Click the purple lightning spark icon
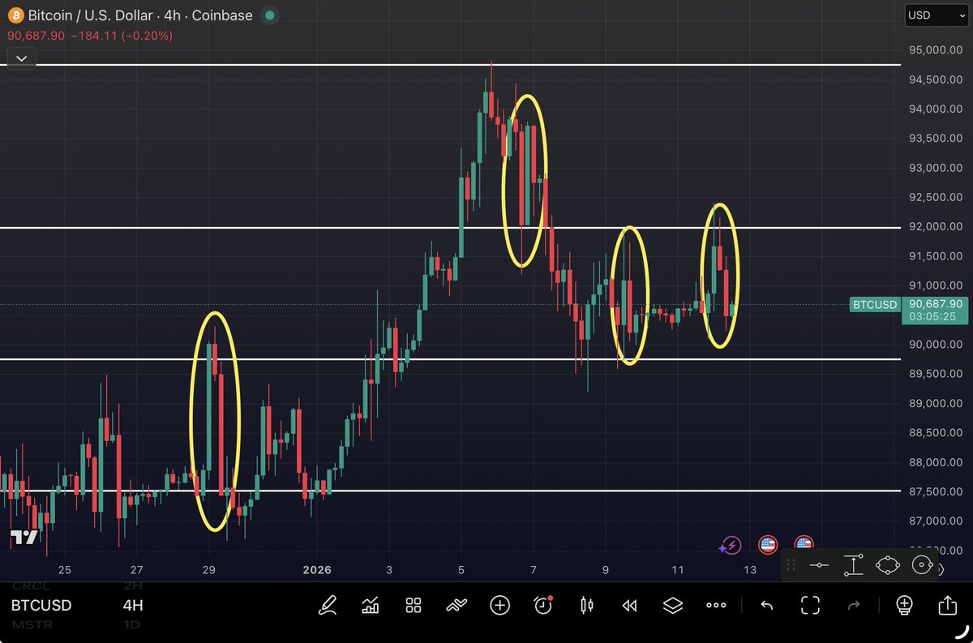The width and height of the screenshot is (973, 643). pyautogui.click(x=731, y=544)
